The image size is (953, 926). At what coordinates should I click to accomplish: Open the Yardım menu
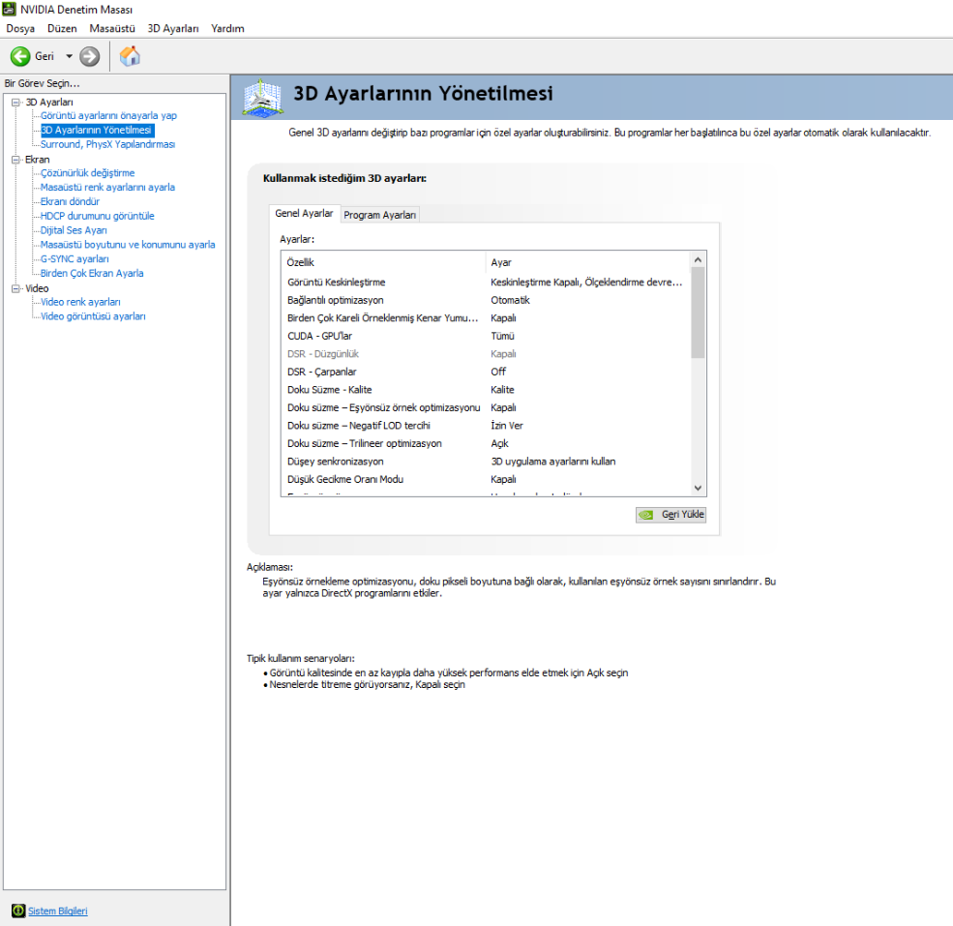(x=227, y=29)
